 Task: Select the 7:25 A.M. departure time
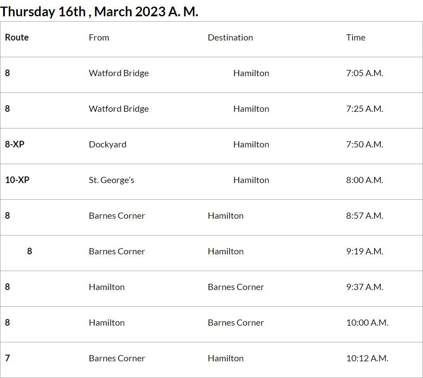tap(364, 109)
